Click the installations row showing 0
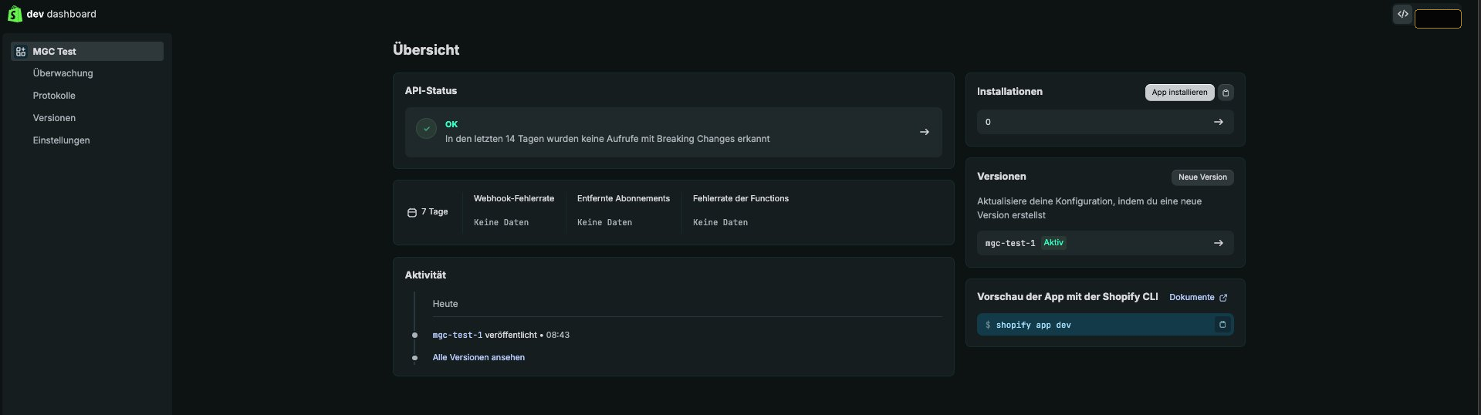1481x415 pixels. (x=1105, y=122)
